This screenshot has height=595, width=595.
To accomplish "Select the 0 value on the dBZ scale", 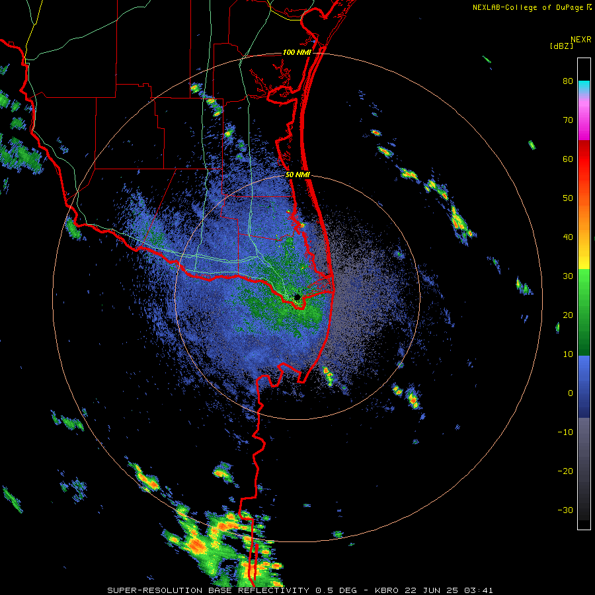I will (x=571, y=393).
